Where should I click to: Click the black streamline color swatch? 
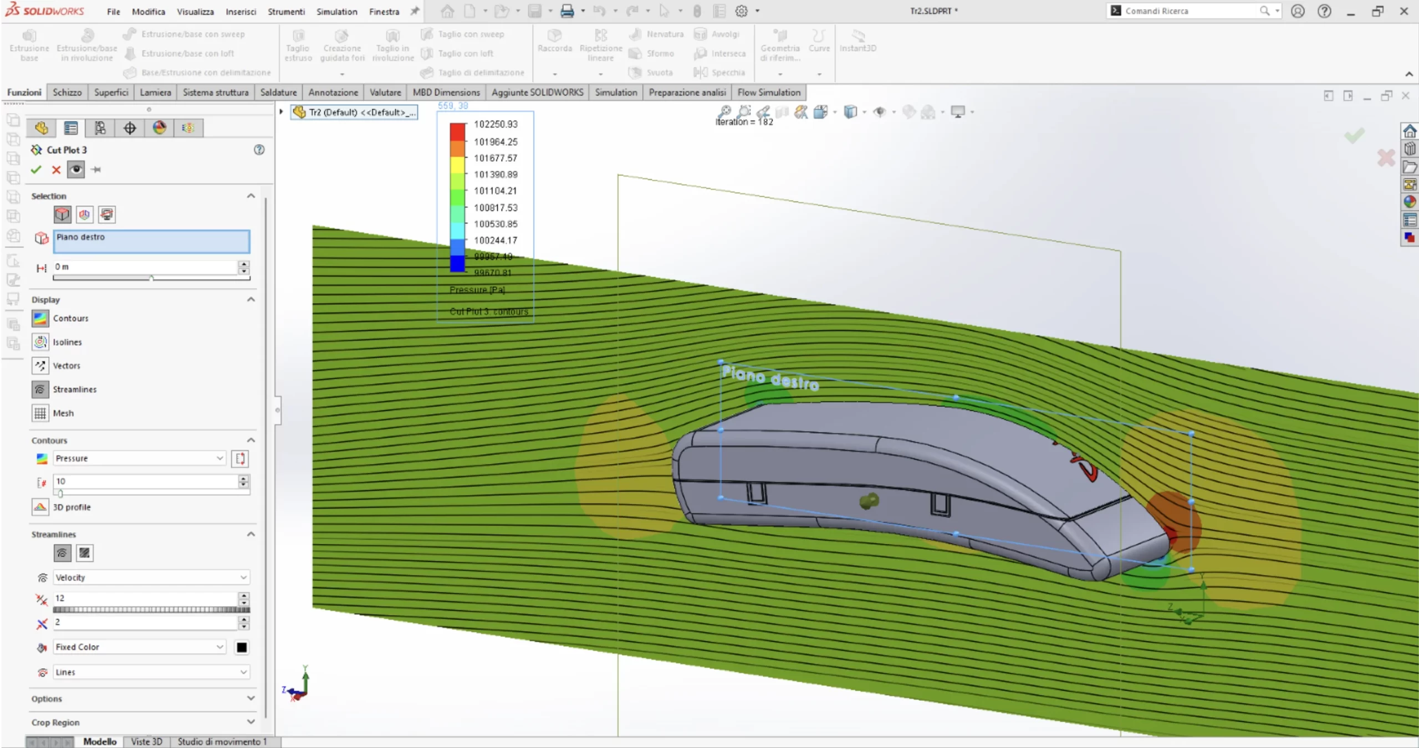[x=242, y=647]
